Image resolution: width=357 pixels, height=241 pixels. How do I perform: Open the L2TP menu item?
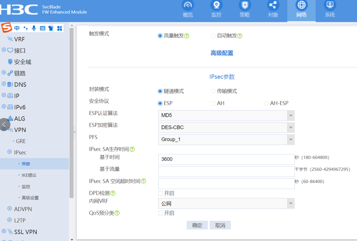[20, 220]
